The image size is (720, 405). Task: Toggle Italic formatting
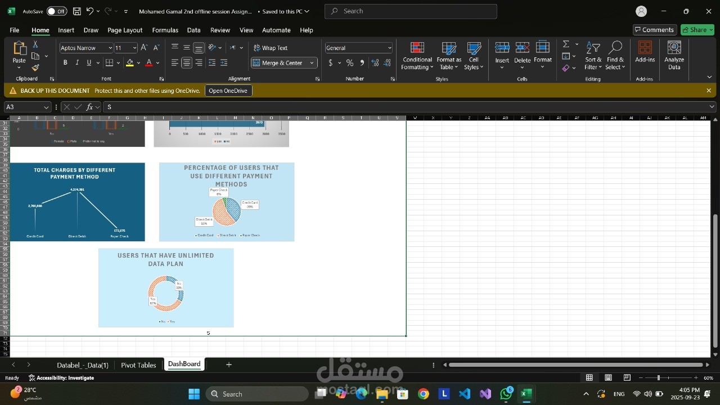[x=77, y=63]
